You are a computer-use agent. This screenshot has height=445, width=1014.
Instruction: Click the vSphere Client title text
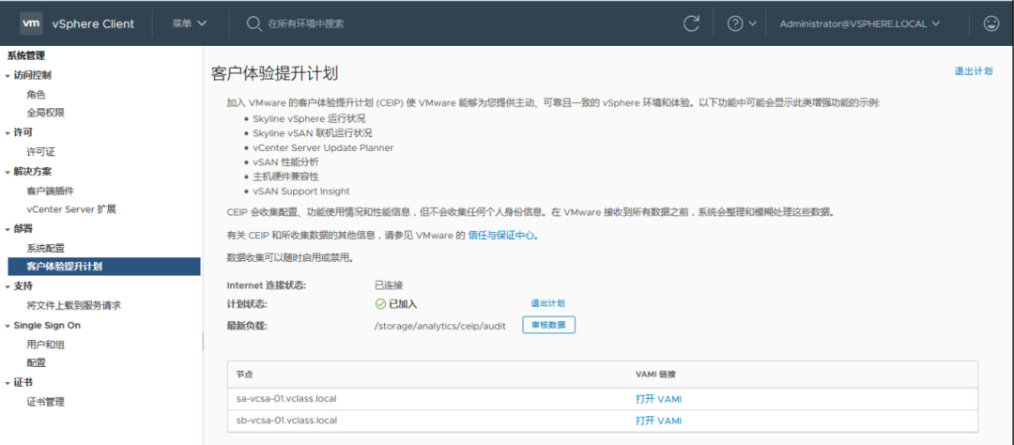[x=93, y=23]
